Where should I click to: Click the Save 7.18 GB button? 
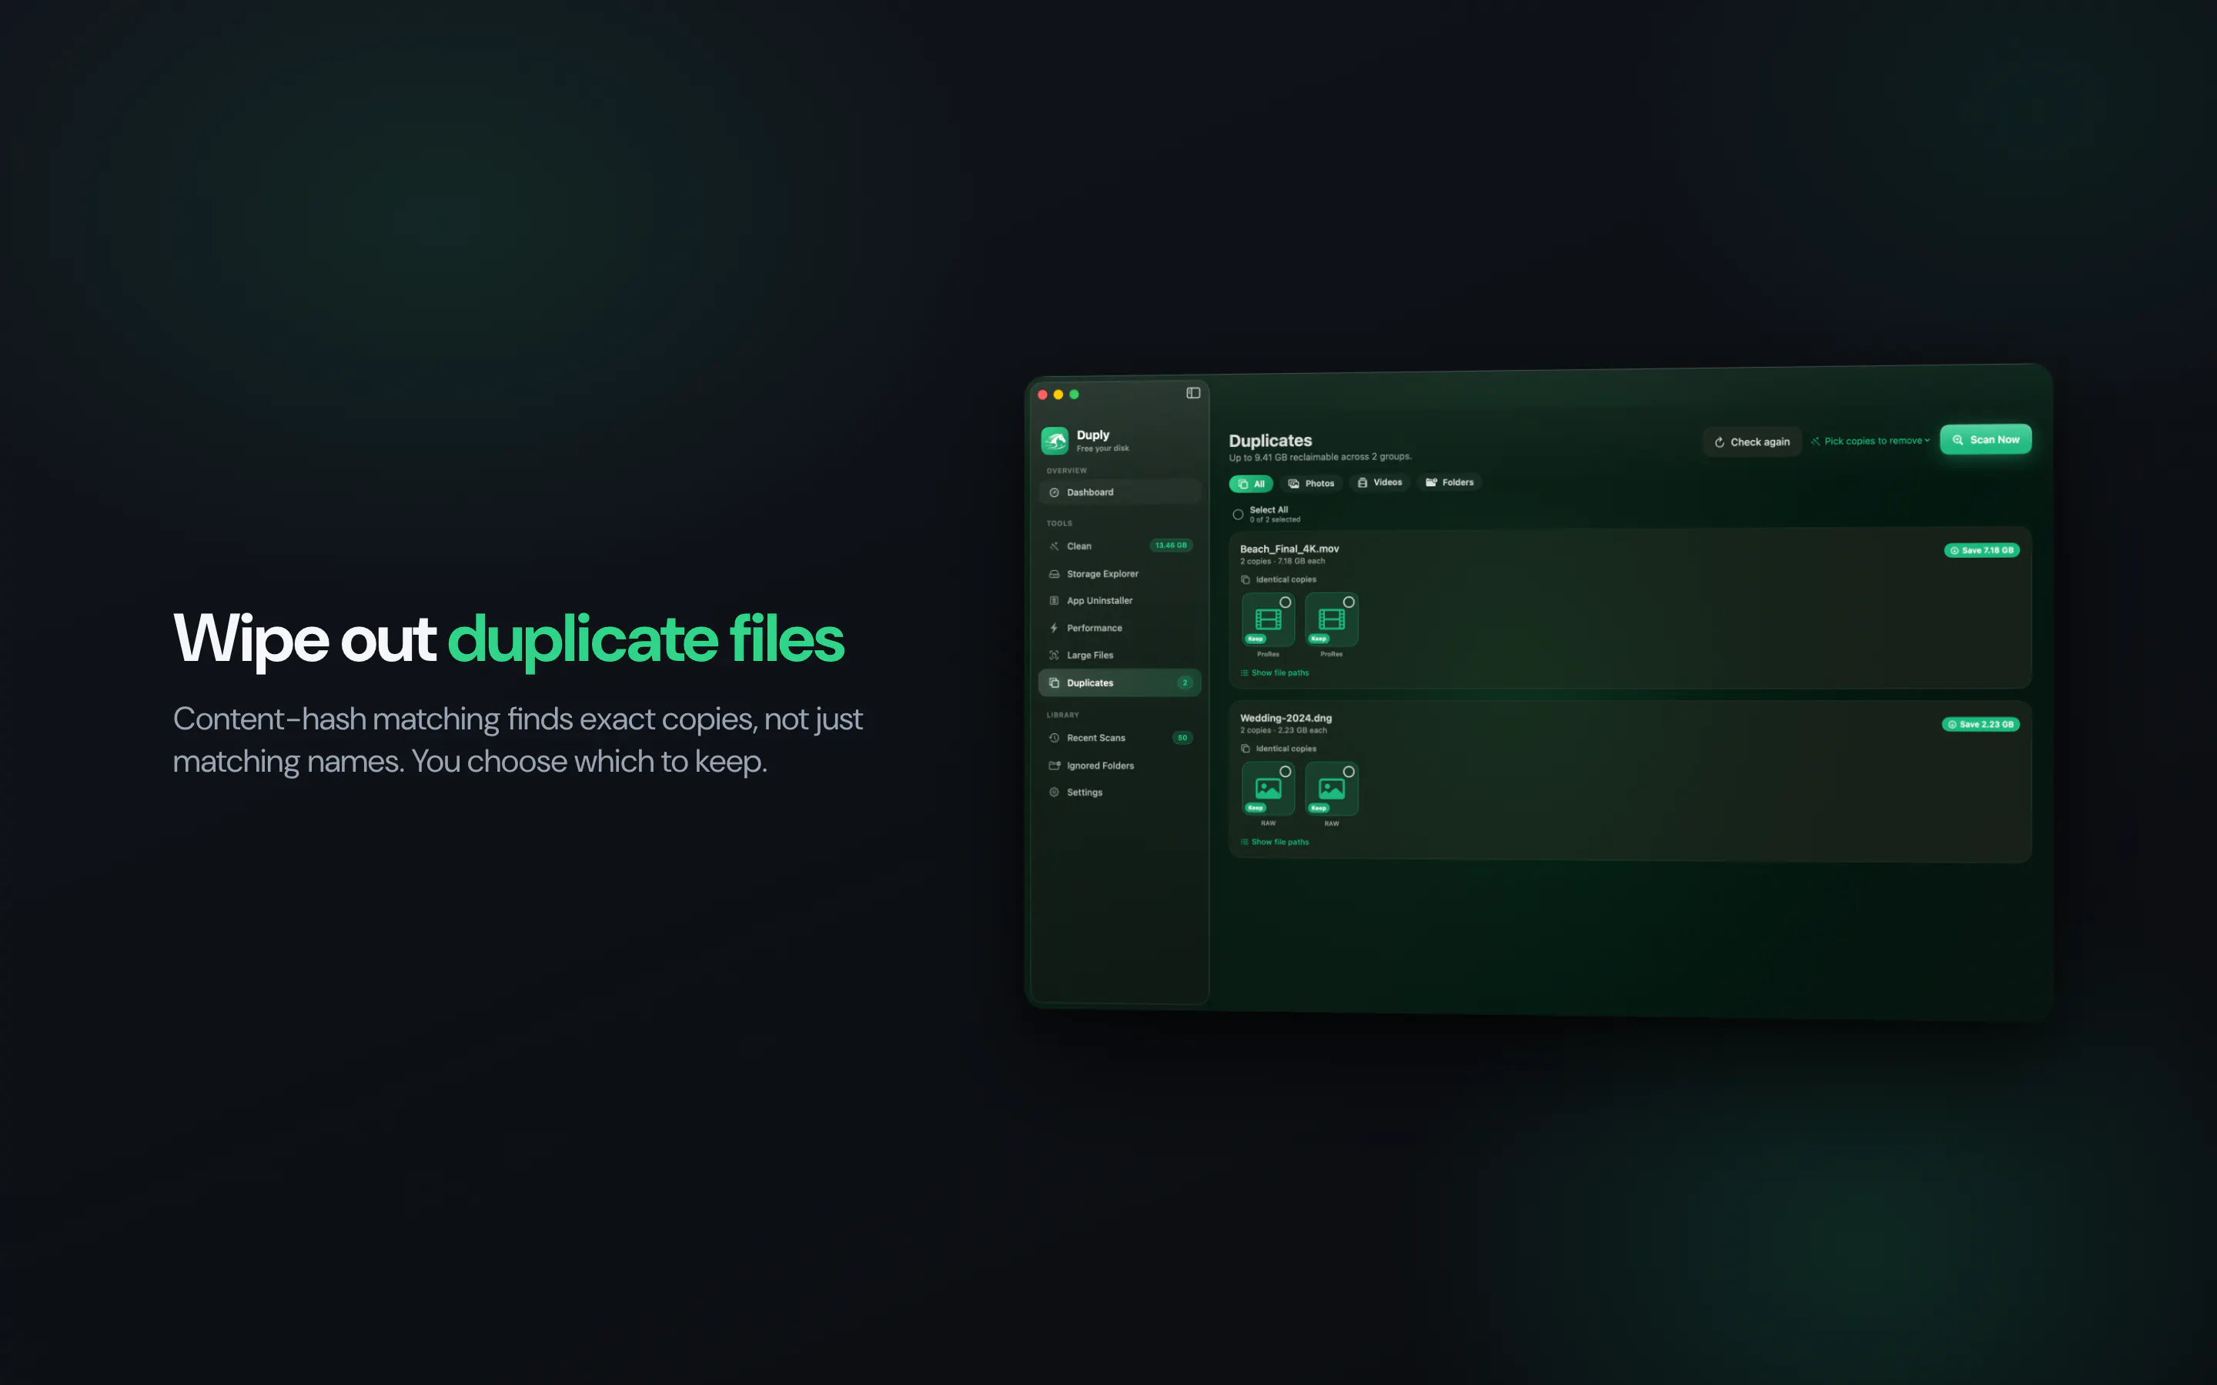point(1981,550)
